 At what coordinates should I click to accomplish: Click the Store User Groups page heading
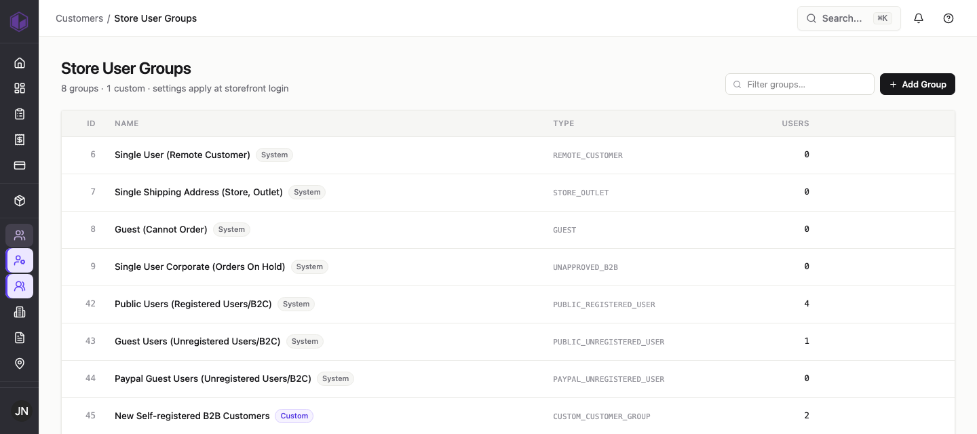(126, 68)
